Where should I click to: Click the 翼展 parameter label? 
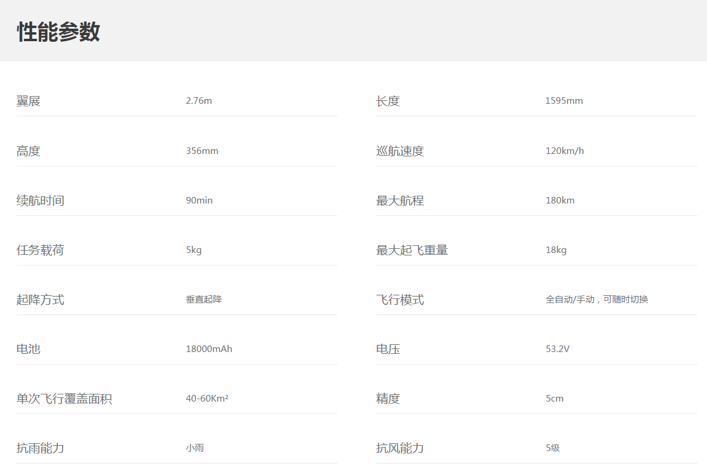[28, 101]
